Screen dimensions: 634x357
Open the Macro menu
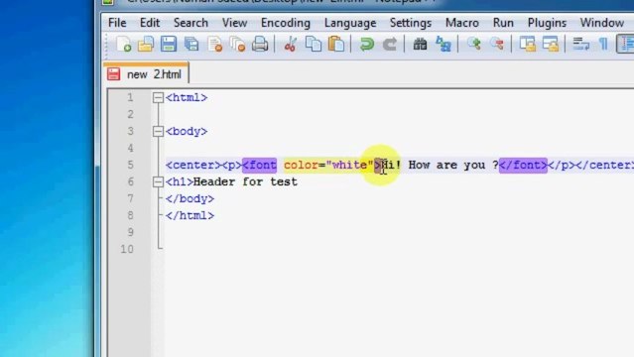pyautogui.click(x=462, y=23)
